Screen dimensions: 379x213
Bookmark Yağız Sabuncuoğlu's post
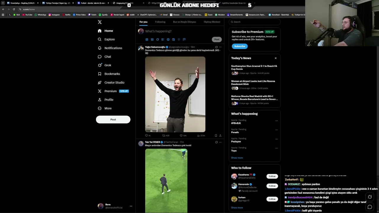click(216, 135)
